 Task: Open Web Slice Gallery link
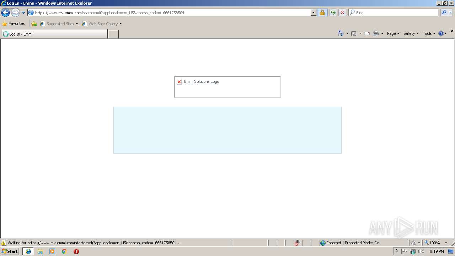click(100, 24)
